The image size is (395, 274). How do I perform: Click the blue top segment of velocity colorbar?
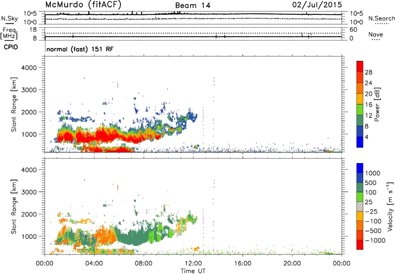point(360,168)
